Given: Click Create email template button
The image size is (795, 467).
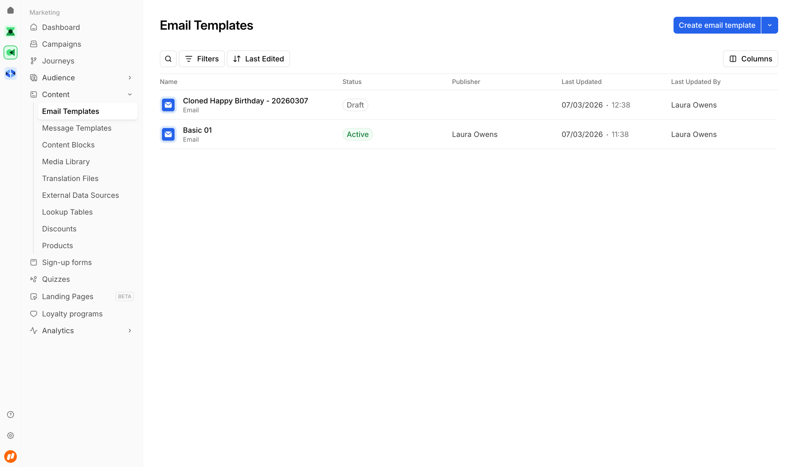Looking at the screenshot, I should click(x=717, y=25).
